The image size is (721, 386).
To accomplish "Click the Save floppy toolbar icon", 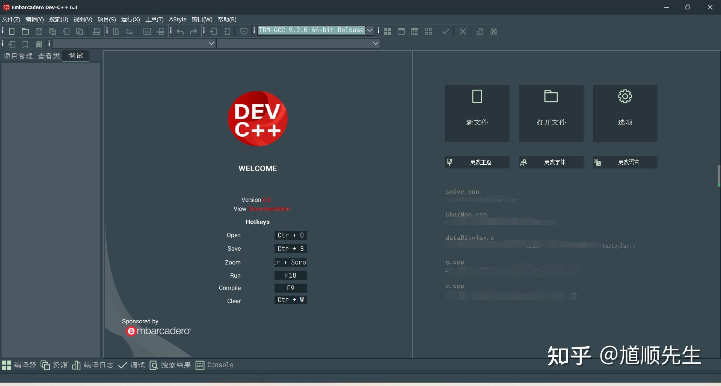I will (39, 32).
